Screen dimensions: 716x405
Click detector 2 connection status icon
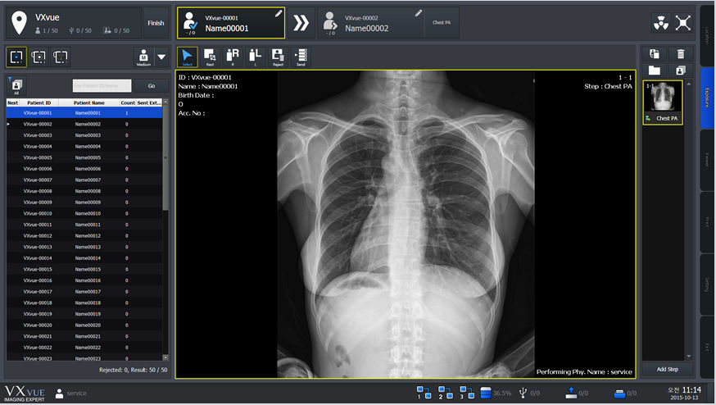[x=445, y=393]
